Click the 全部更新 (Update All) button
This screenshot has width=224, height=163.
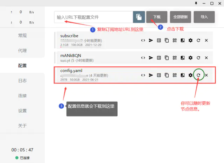[x=180, y=17]
